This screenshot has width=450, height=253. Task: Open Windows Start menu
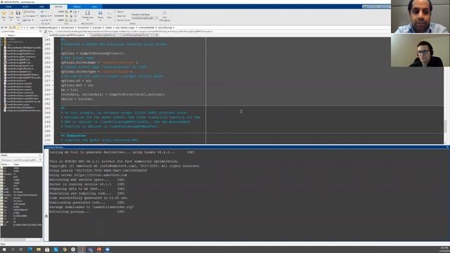[x=4, y=249]
